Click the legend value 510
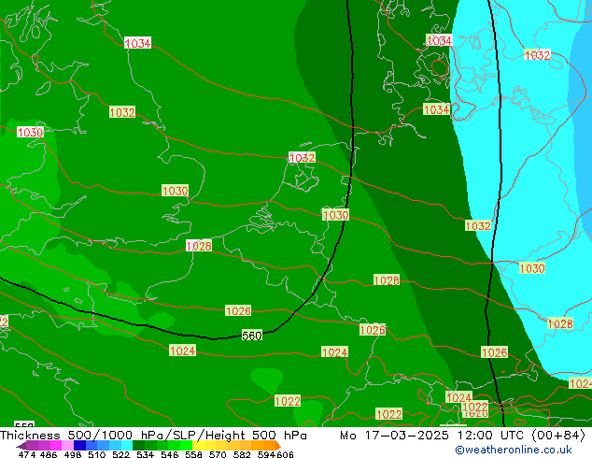This screenshot has width=592, height=458. pos(97,454)
